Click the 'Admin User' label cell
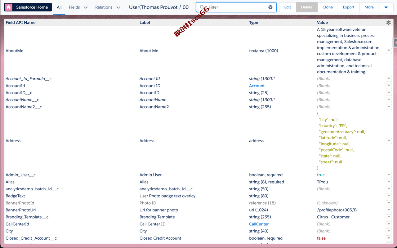Image resolution: width=397 pixels, height=248 pixels. 150,175
